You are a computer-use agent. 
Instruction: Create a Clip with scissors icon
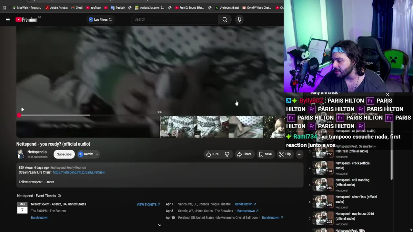(285, 154)
